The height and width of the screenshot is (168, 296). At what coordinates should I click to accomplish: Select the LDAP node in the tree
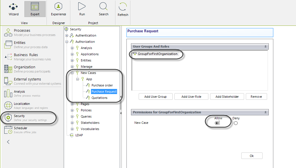click(x=79, y=135)
